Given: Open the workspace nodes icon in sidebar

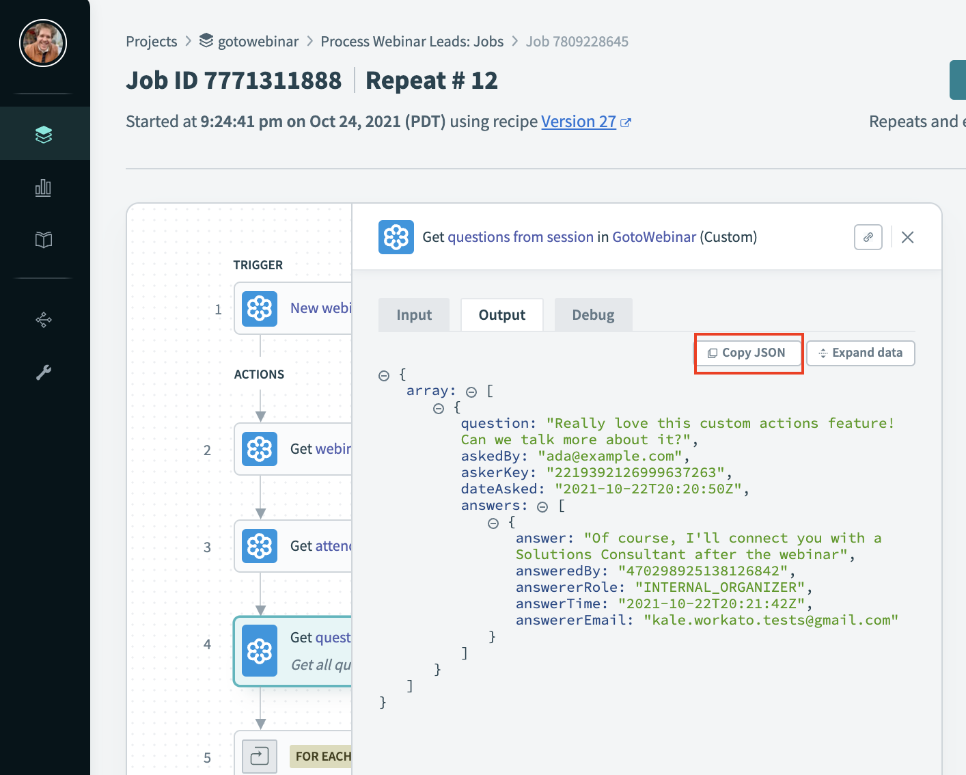Looking at the screenshot, I should [44, 320].
